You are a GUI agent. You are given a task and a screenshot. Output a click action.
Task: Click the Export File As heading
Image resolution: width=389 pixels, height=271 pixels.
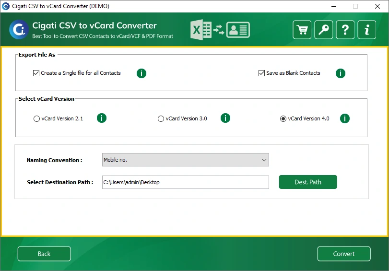[x=37, y=55]
